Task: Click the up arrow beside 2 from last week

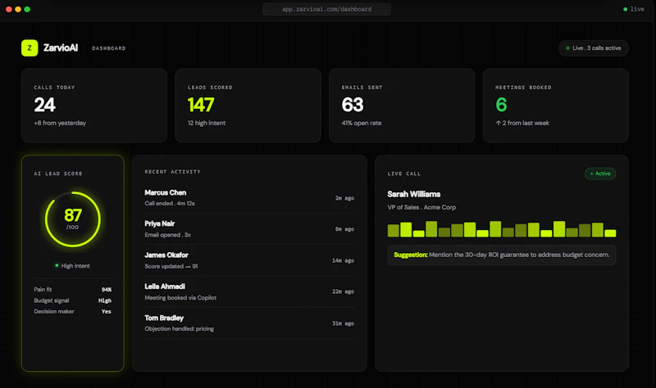Action: [499, 124]
